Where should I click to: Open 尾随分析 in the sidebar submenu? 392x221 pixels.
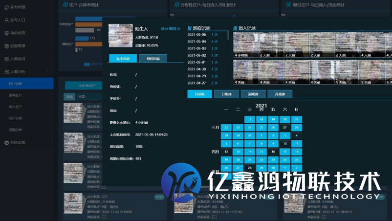coord(16,130)
